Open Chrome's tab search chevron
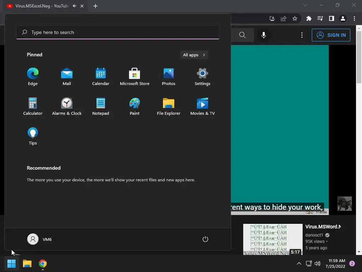This screenshot has height=272, width=362. coord(305,5)
